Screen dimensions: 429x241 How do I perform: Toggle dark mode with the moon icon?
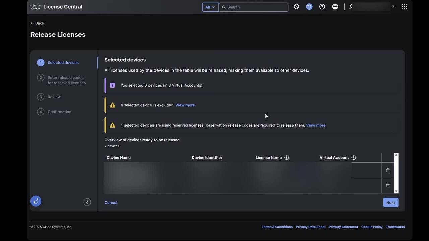coord(296,7)
